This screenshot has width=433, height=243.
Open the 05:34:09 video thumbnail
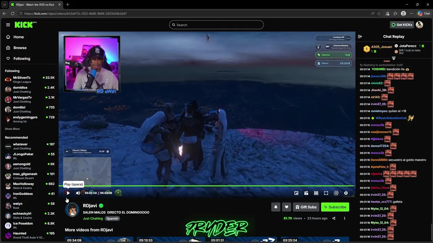point(99,240)
